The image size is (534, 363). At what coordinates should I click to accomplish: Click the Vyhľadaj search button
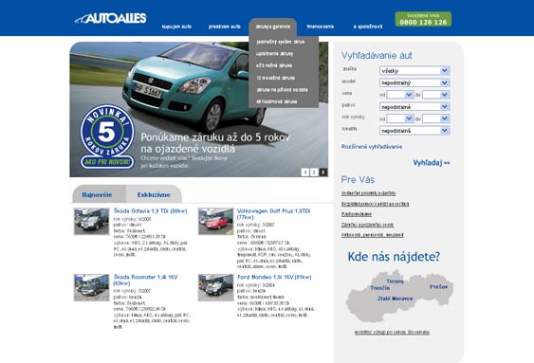(x=432, y=163)
